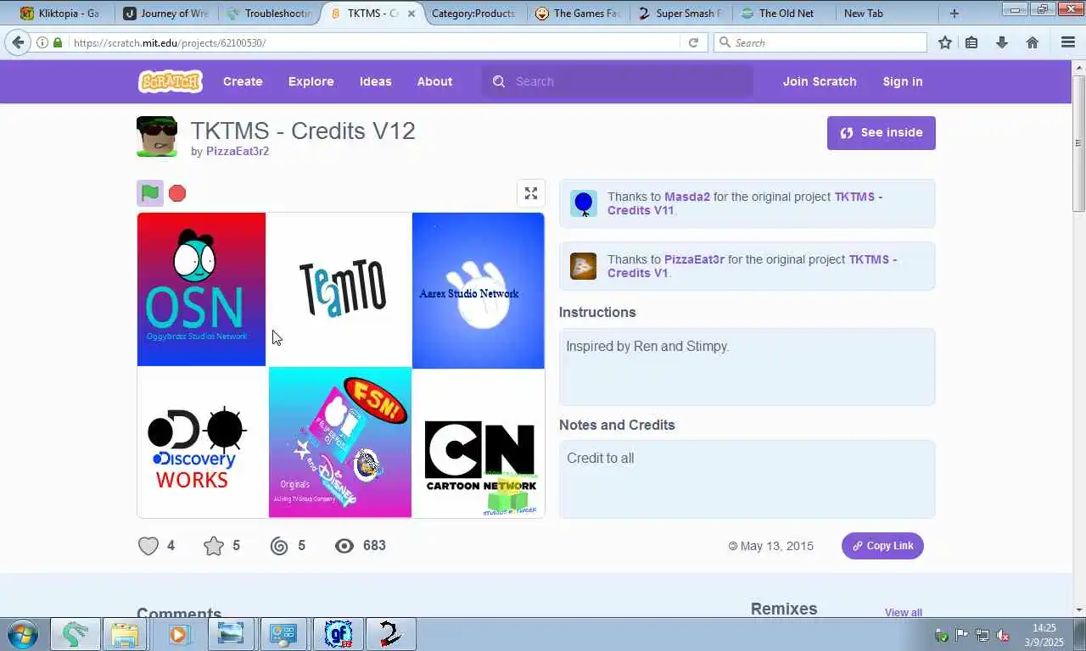Click the See inside button
Image resolution: width=1086 pixels, height=651 pixels.
tap(882, 133)
